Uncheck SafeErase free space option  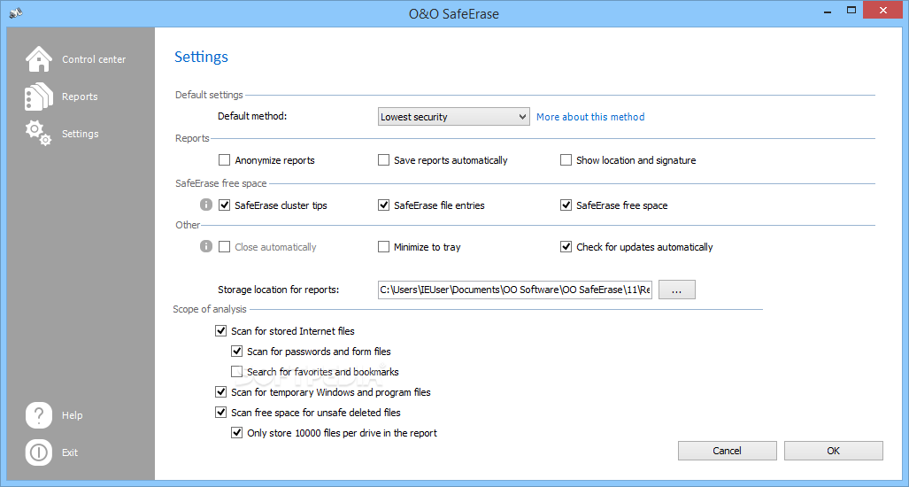(566, 205)
